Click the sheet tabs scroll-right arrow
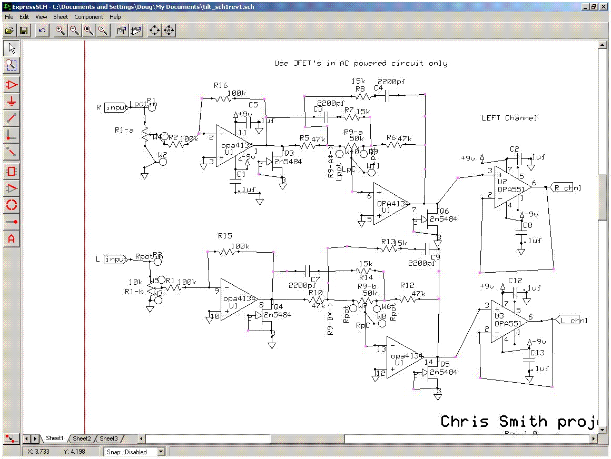This screenshot has width=611, height=459. pos(35,439)
